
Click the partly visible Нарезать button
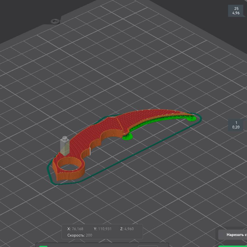pyautogui.click(x=233, y=235)
